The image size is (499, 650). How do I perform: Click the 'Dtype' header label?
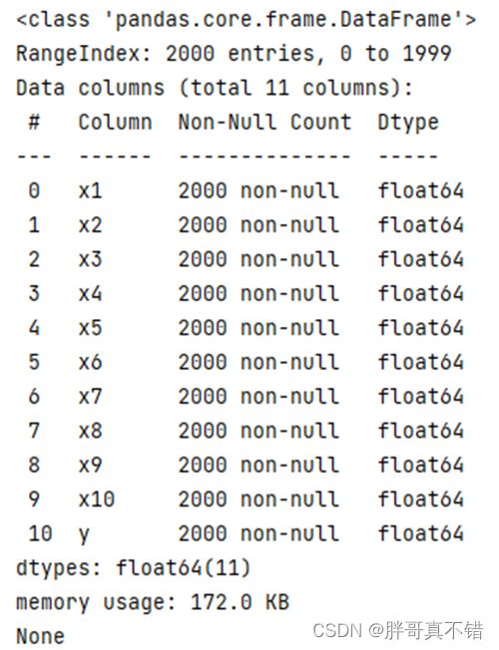click(x=408, y=123)
